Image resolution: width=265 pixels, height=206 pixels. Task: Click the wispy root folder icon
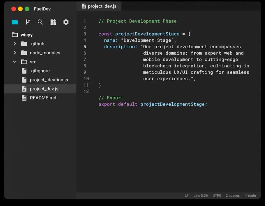(x=15, y=35)
